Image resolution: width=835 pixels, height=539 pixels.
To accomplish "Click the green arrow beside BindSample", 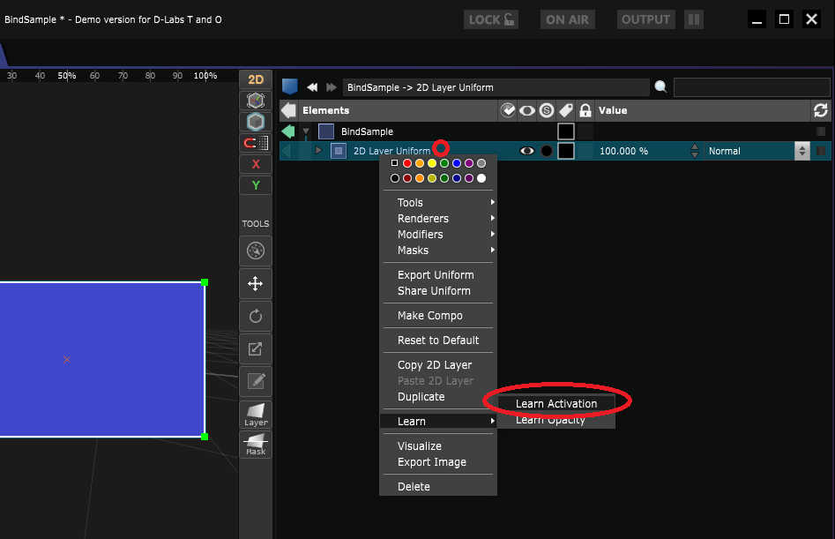I will tap(288, 131).
